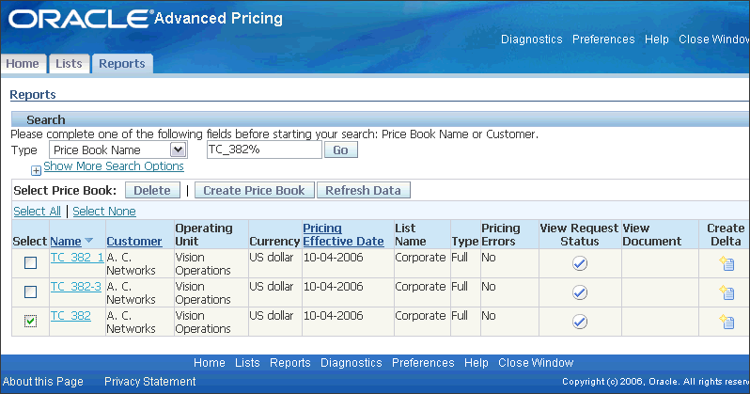Viewport: 750px width, 394px height.
Task: Open price book TC_382-3 link
Action: click(75, 286)
